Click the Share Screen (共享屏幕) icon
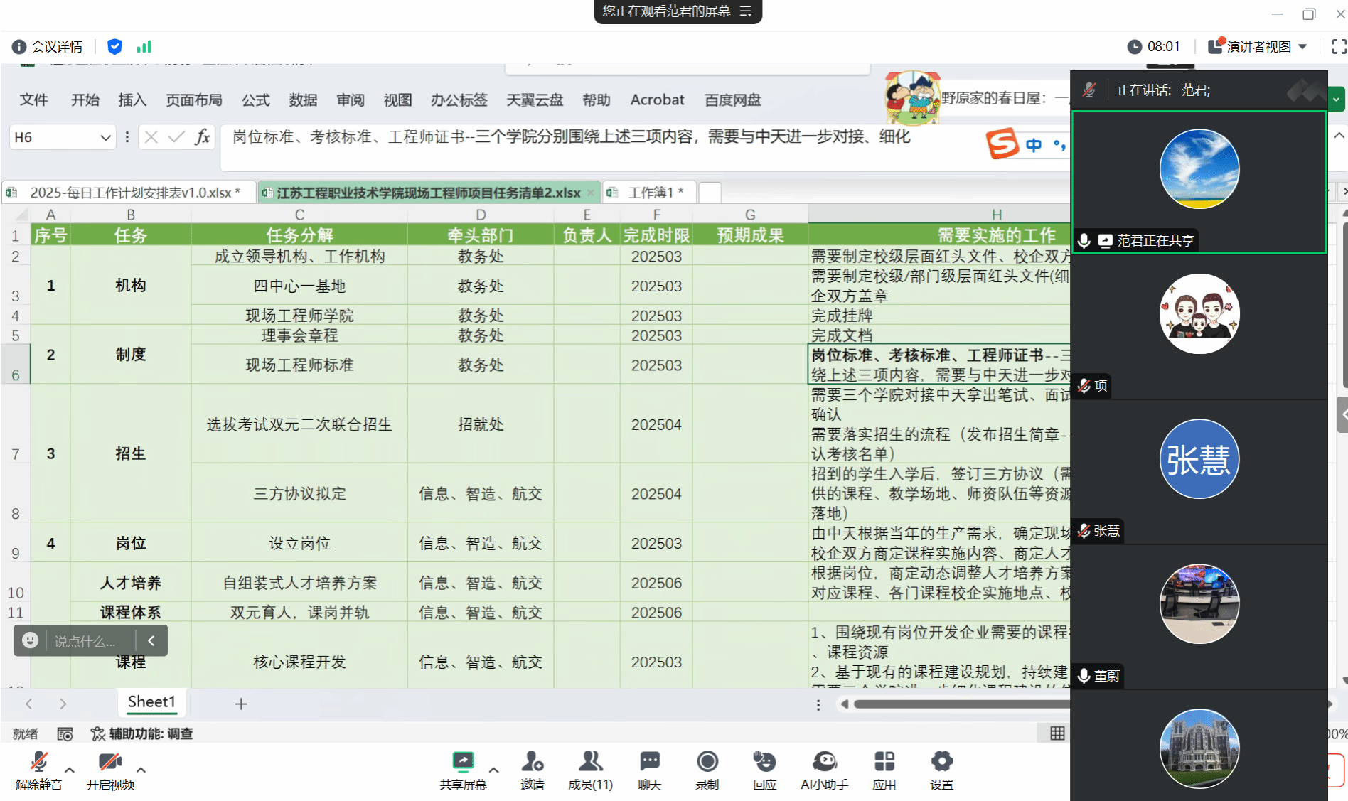 [x=463, y=763]
